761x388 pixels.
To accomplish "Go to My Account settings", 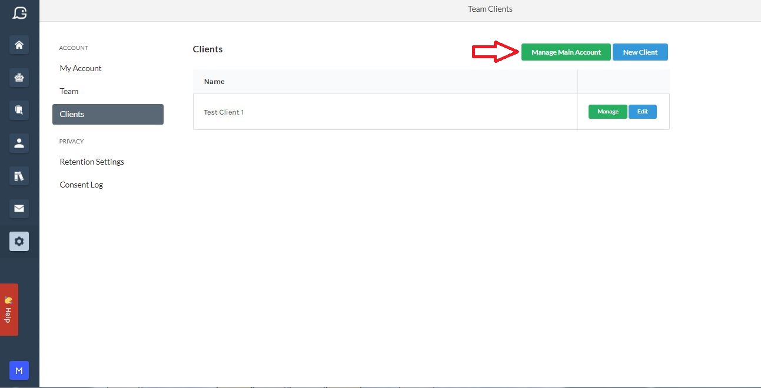I will click(x=81, y=68).
